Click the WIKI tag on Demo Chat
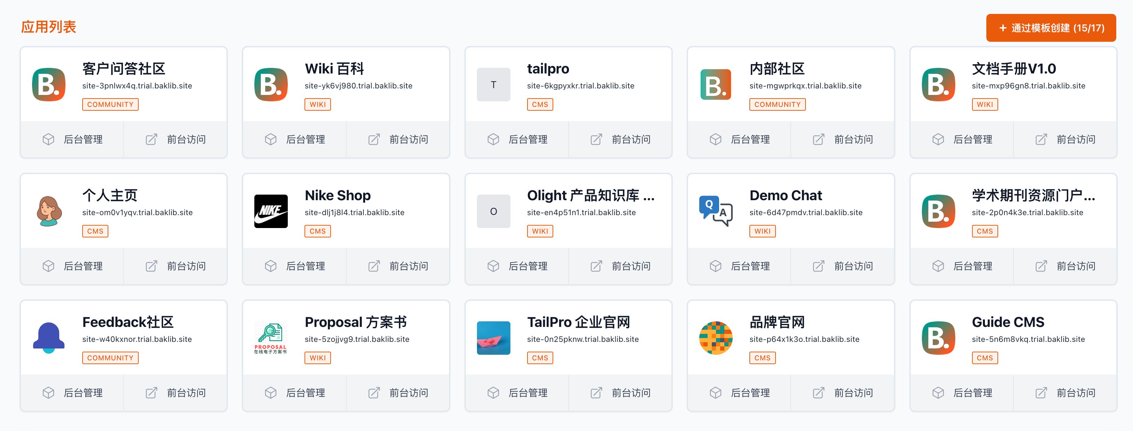The width and height of the screenshot is (1133, 431). click(762, 231)
